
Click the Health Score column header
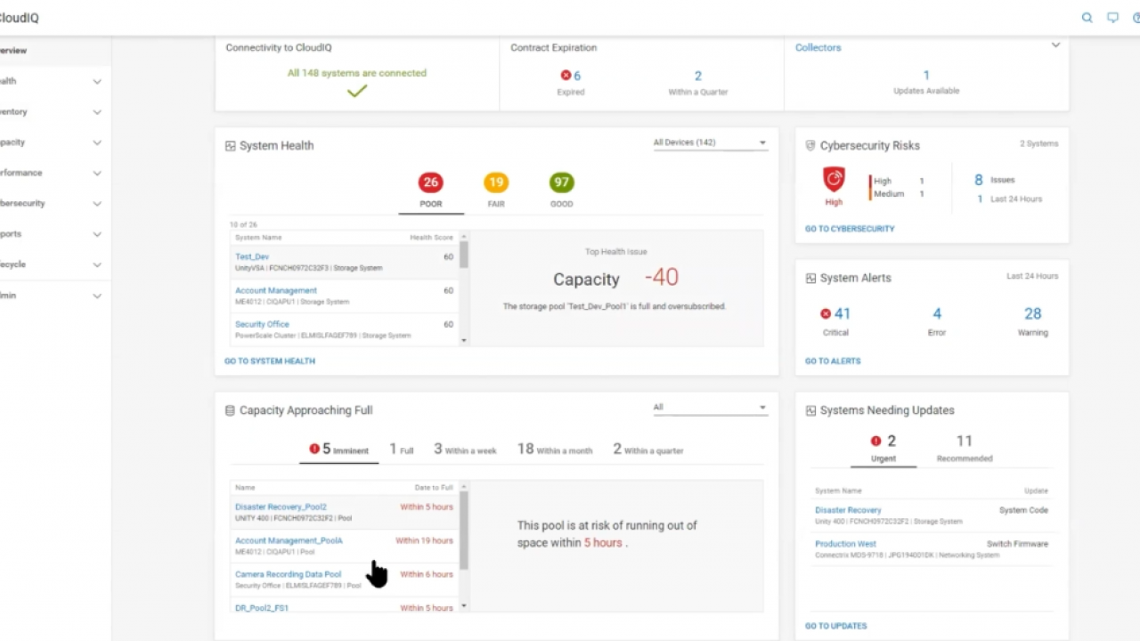[431, 238]
